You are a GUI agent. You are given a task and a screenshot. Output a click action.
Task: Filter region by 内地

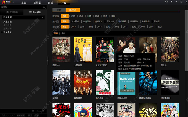(73, 16)
